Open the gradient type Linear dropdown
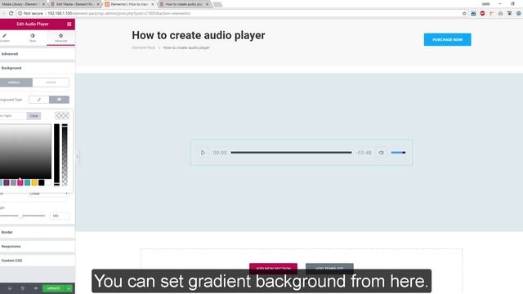The width and height of the screenshot is (523, 294). click(x=49, y=194)
